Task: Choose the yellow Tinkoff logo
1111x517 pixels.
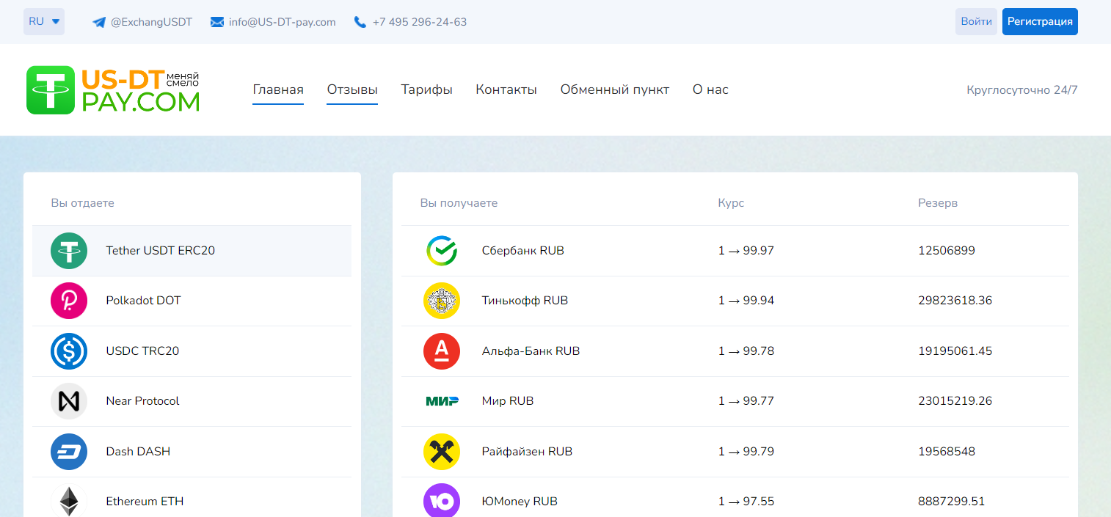Action: pyautogui.click(x=442, y=301)
